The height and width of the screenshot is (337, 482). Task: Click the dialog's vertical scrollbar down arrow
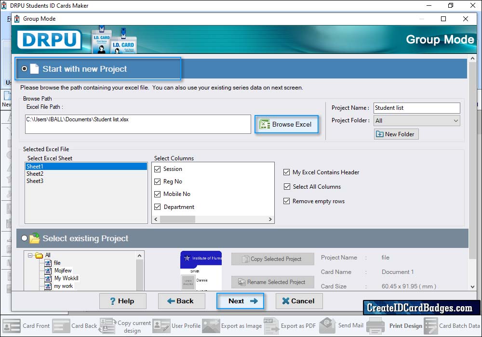(x=472, y=286)
